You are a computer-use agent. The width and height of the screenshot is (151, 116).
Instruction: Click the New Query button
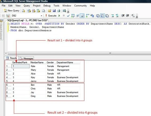coord(12,11)
